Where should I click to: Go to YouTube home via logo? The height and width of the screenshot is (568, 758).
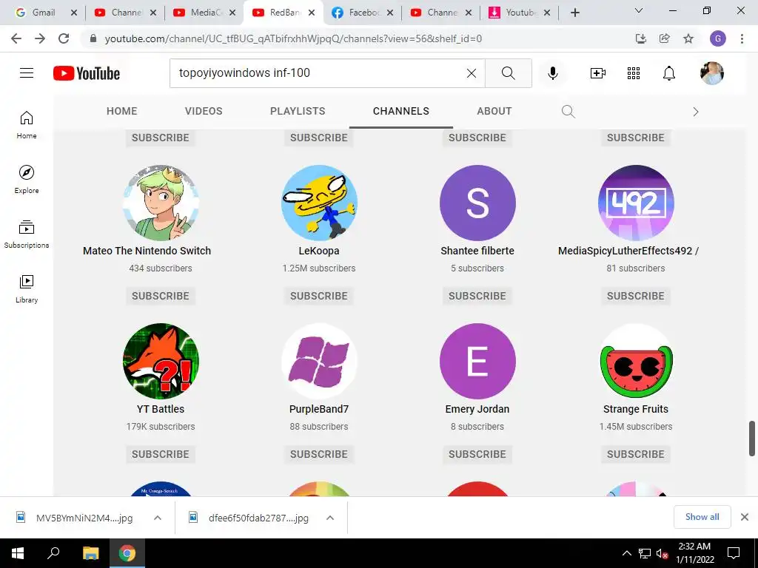[87, 73]
